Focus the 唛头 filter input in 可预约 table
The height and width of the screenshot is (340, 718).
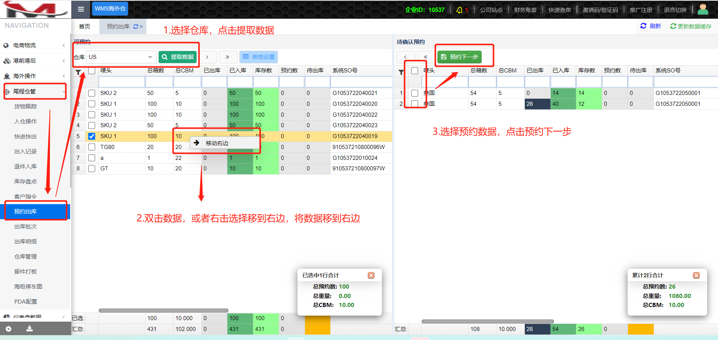[122, 82]
